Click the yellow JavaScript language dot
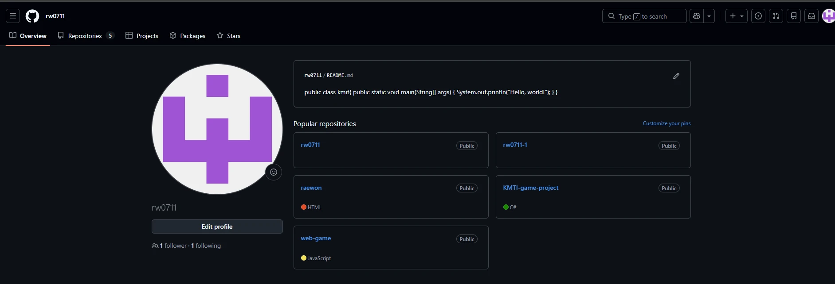 click(304, 258)
